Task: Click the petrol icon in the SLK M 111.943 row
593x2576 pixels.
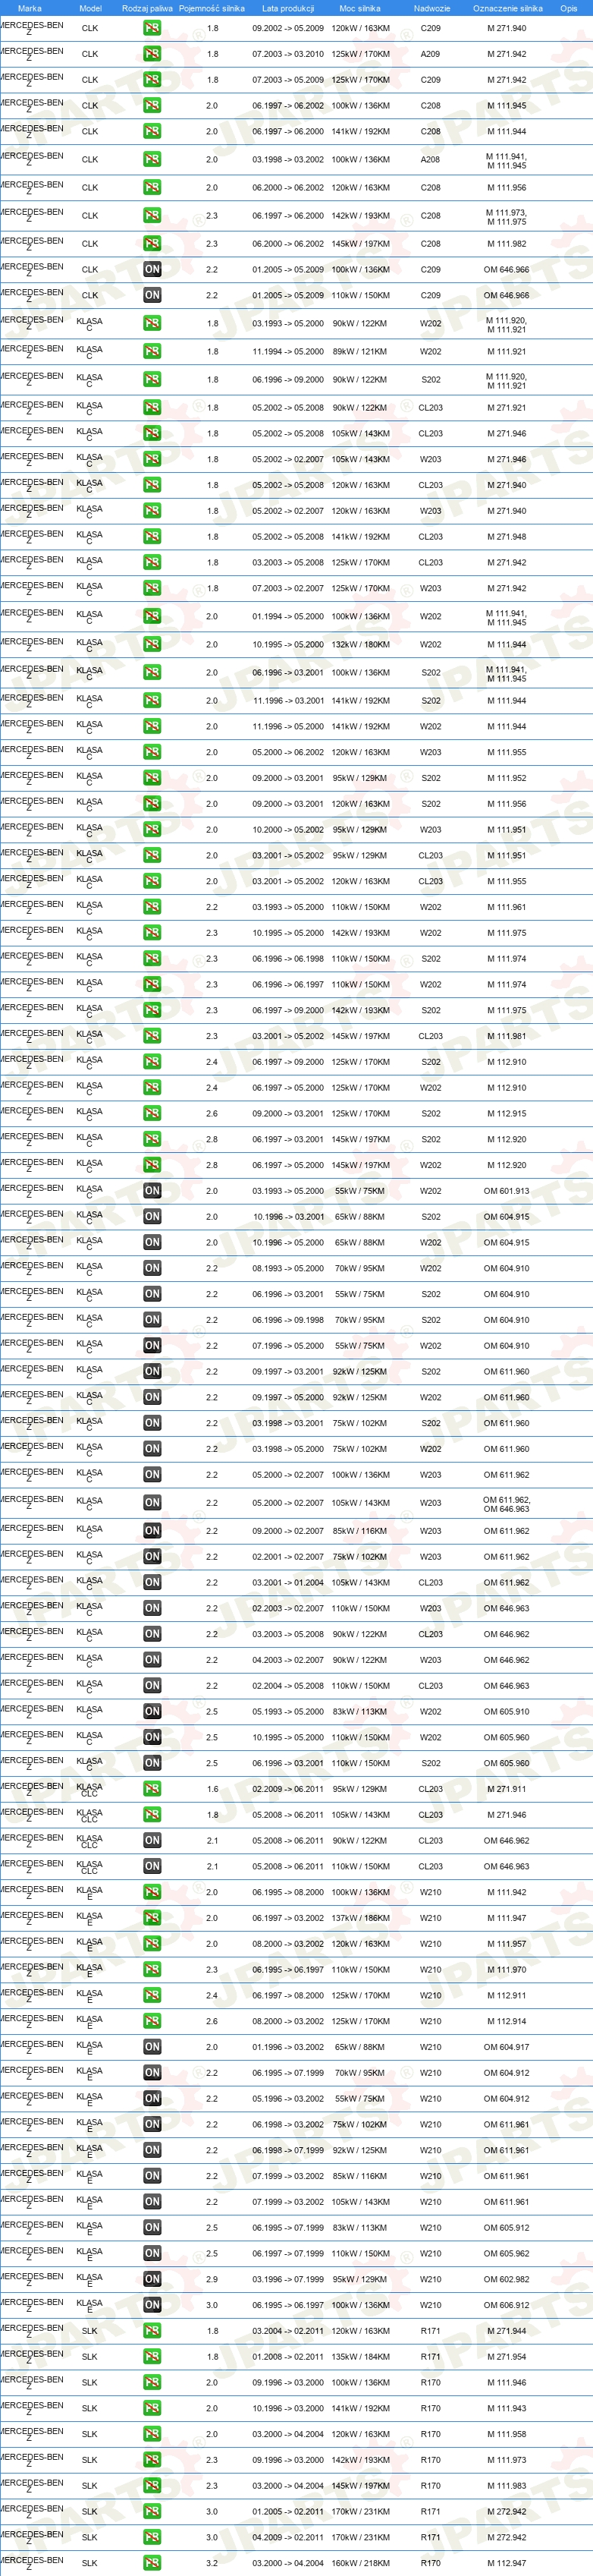Action: (152, 2408)
